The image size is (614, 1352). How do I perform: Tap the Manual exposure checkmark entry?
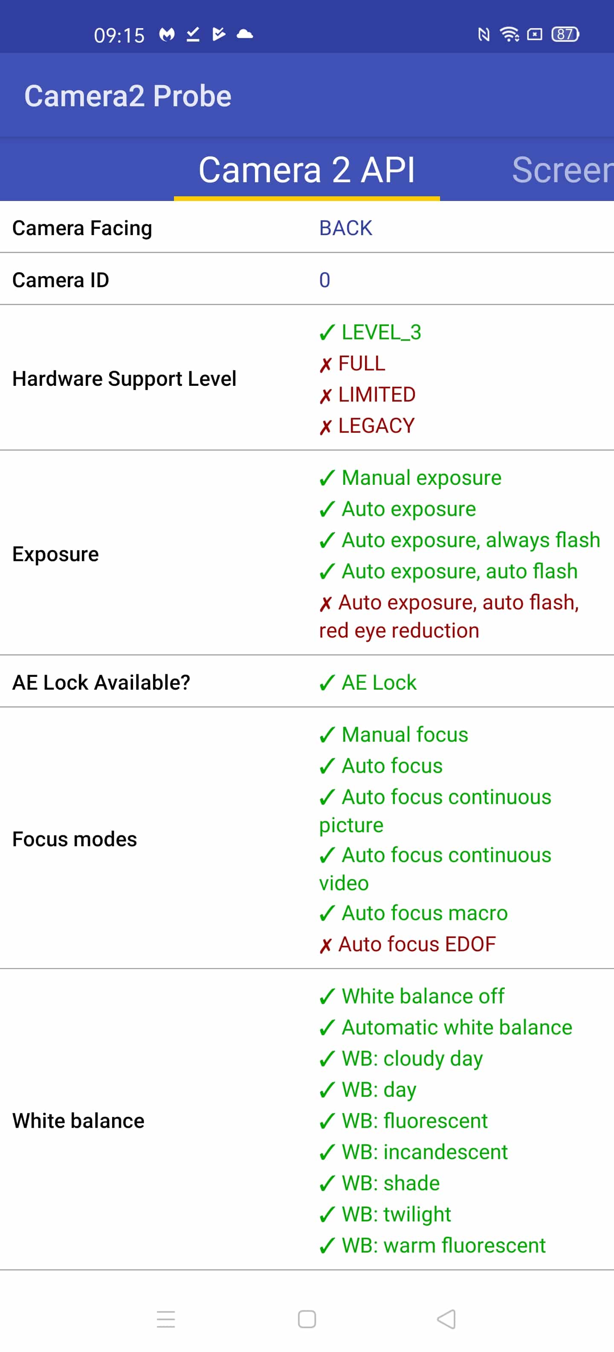410,478
